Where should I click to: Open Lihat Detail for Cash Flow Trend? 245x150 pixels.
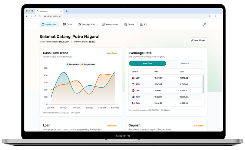coord(112,54)
